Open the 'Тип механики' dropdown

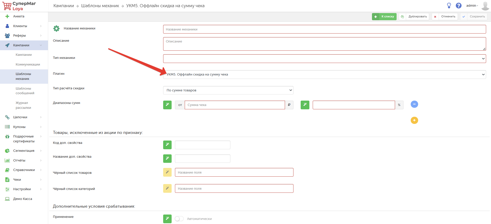pyautogui.click(x=324, y=59)
